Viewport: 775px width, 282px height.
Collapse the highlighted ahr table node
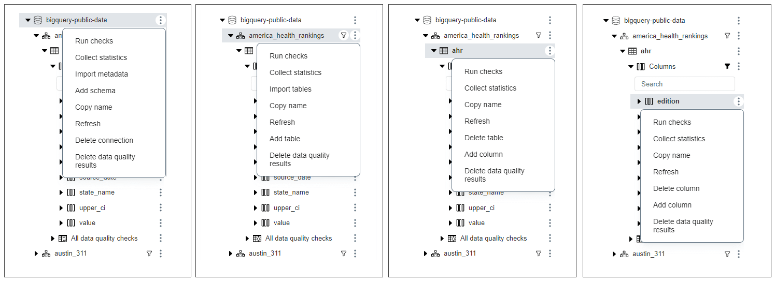(x=434, y=51)
